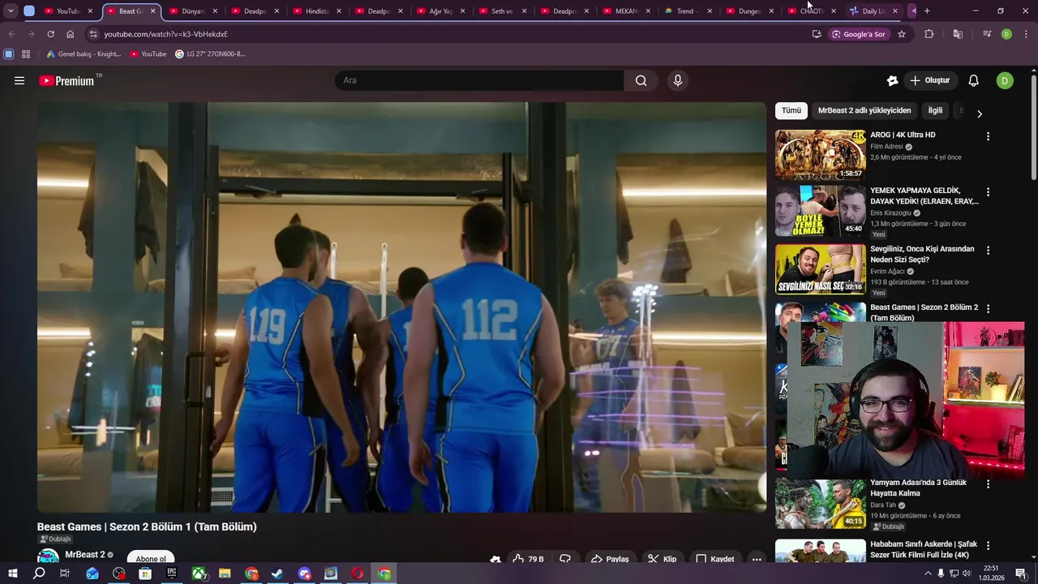
Task: Start voice search with the microphone
Action: [678, 80]
